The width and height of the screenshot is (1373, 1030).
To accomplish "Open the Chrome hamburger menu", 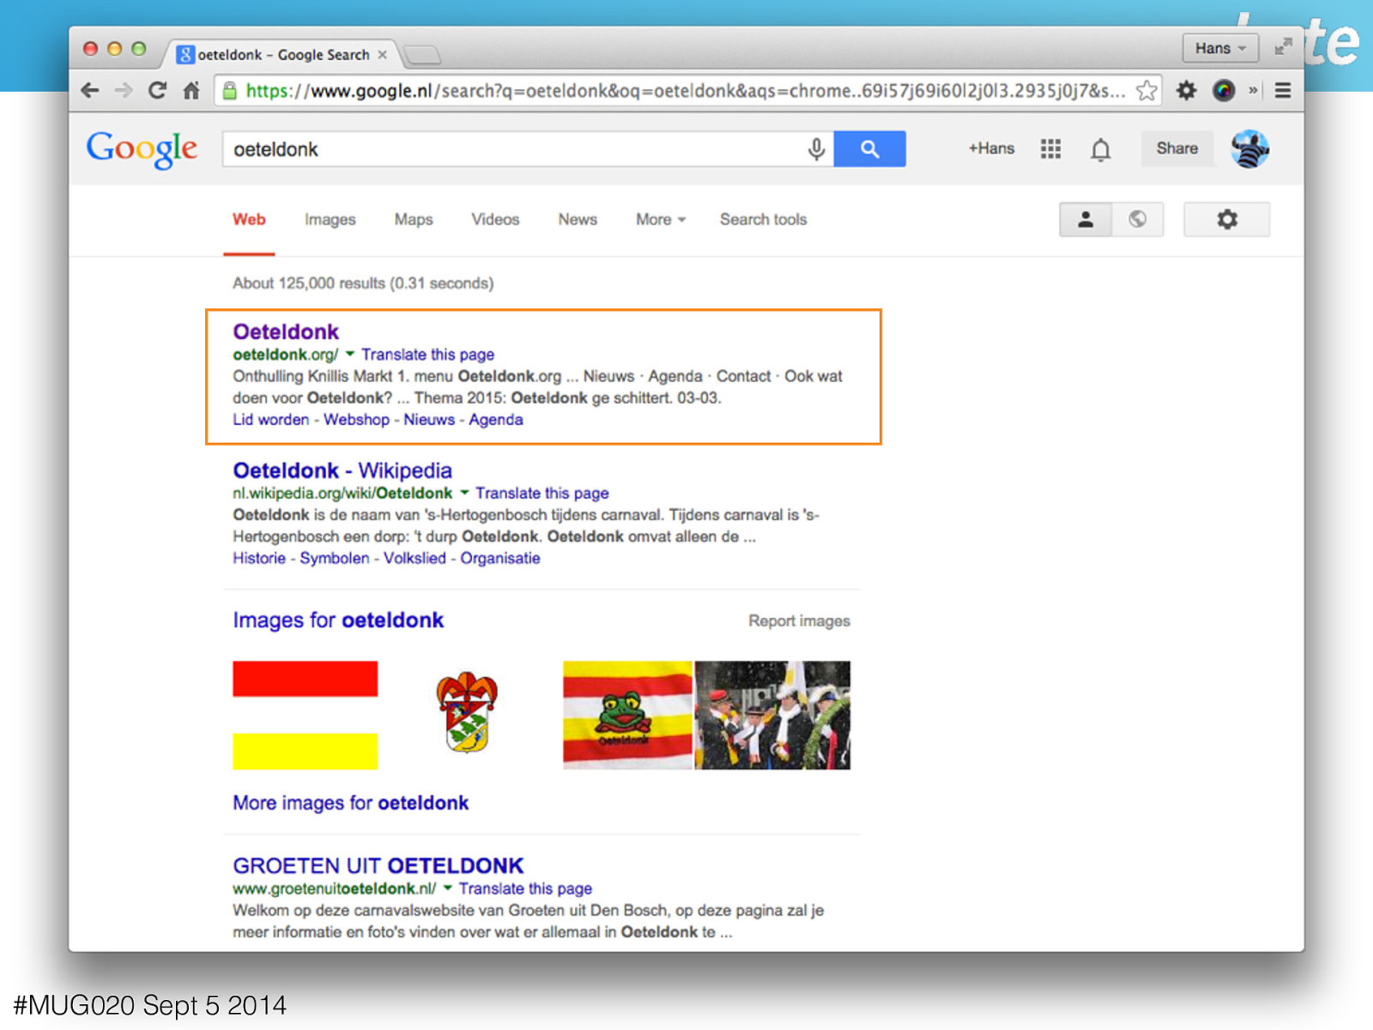I will [1283, 90].
